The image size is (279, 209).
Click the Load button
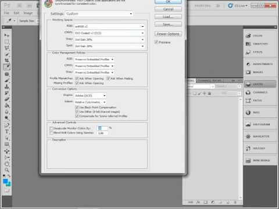[168, 17]
